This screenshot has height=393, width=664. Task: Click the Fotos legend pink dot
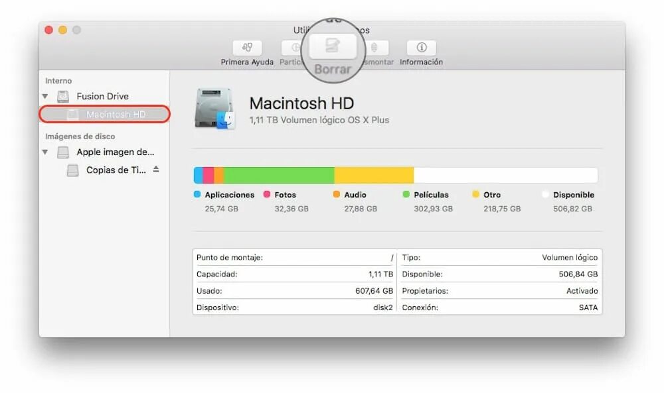pyautogui.click(x=267, y=194)
